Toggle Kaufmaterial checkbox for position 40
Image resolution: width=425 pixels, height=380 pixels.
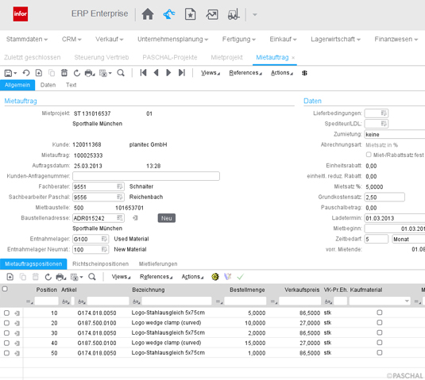380,343
